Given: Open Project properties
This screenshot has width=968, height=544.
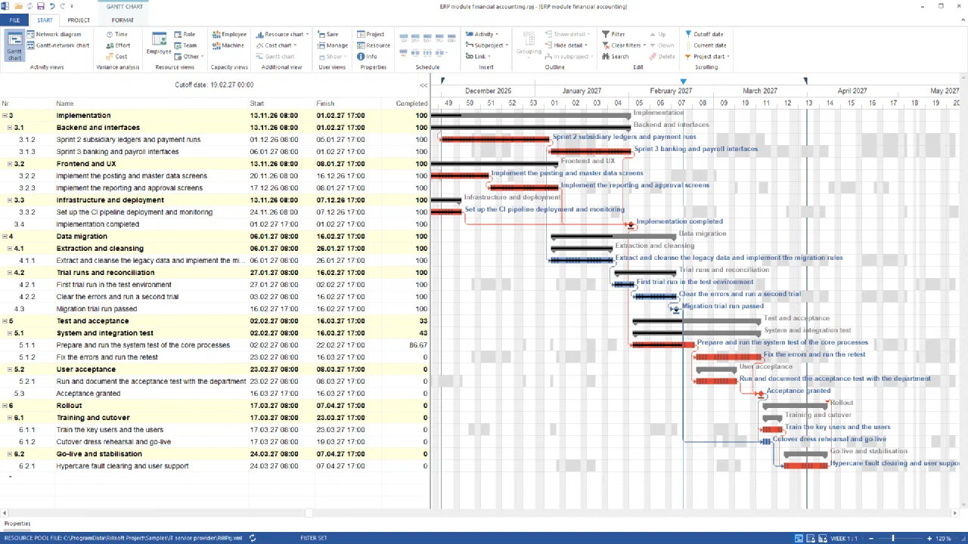Looking at the screenshot, I should pyautogui.click(x=371, y=34).
